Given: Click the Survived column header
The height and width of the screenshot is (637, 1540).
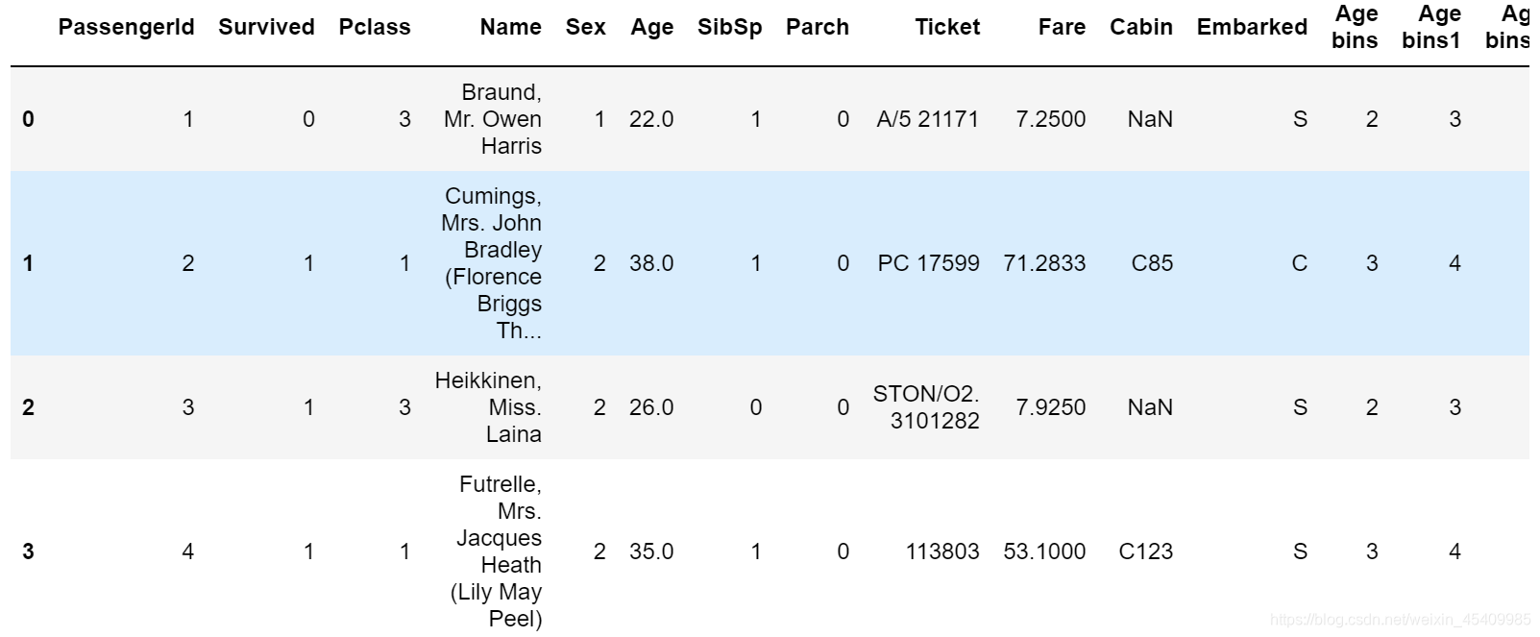Looking at the screenshot, I should pos(266,27).
